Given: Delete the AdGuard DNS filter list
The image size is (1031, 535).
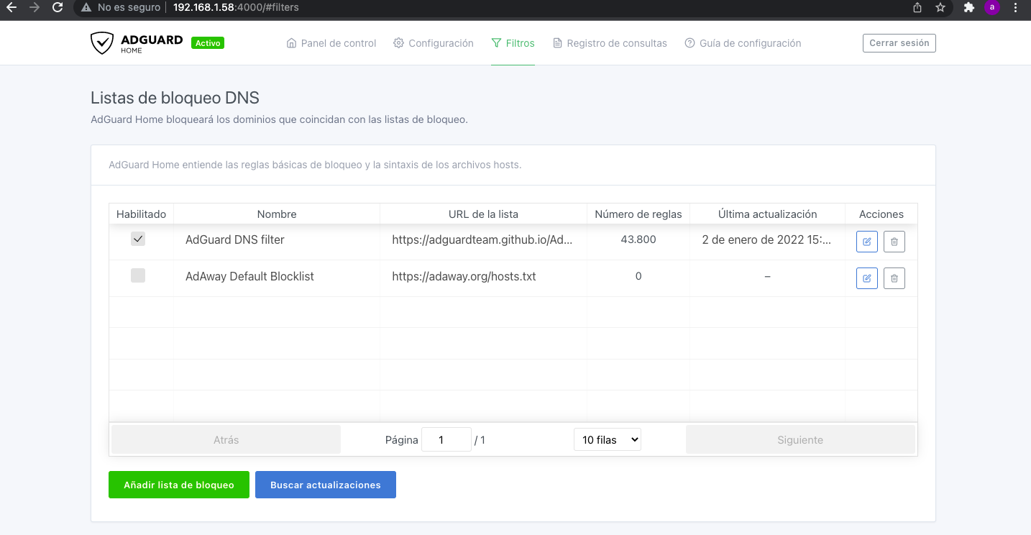Looking at the screenshot, I should tap(894, 242).
